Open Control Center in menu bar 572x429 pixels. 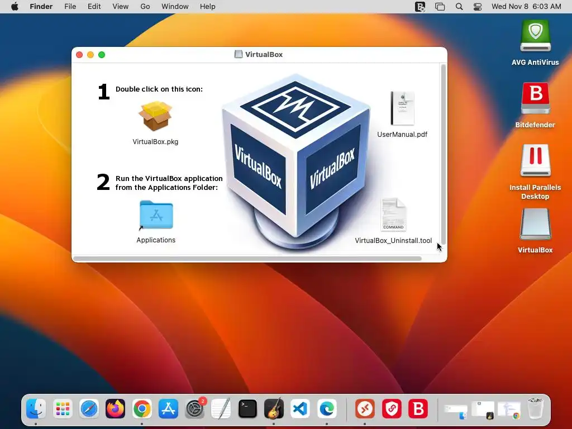(478, 7)
